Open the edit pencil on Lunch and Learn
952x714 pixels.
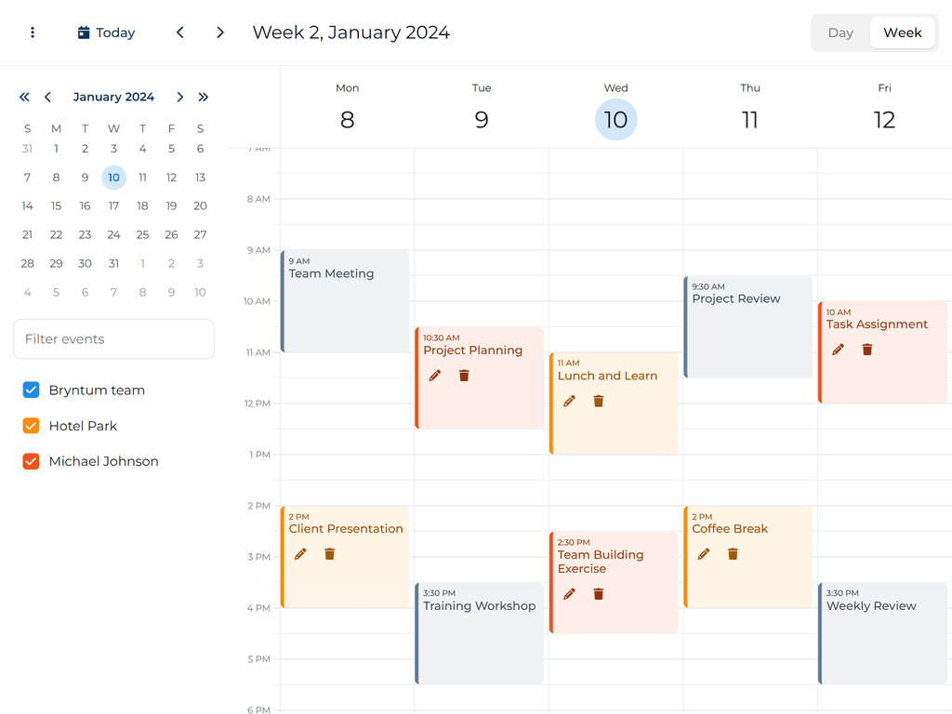[x=569, y=400]
